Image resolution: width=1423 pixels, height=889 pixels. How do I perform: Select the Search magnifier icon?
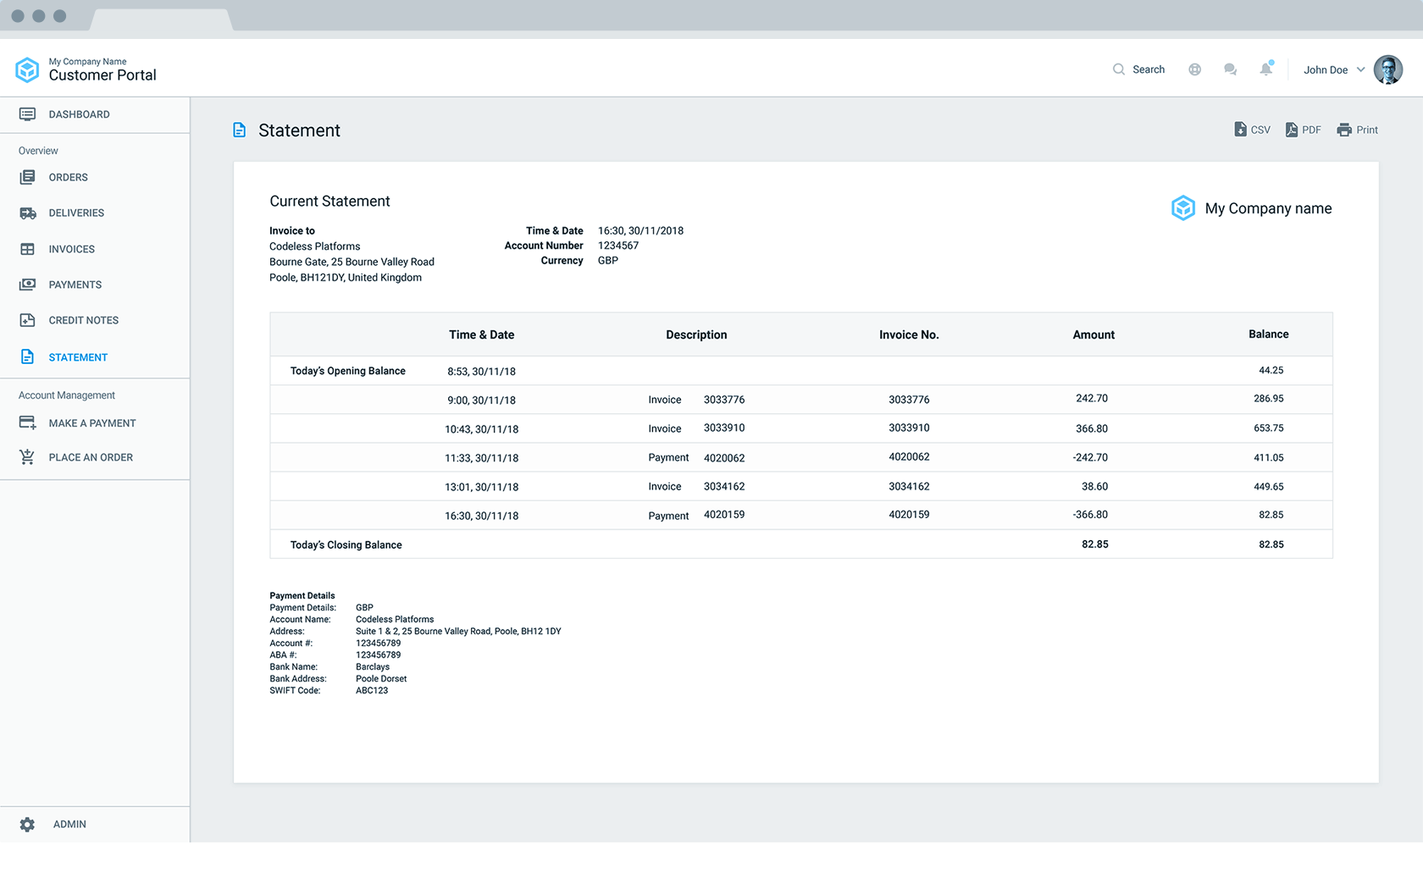point(1120,69)
